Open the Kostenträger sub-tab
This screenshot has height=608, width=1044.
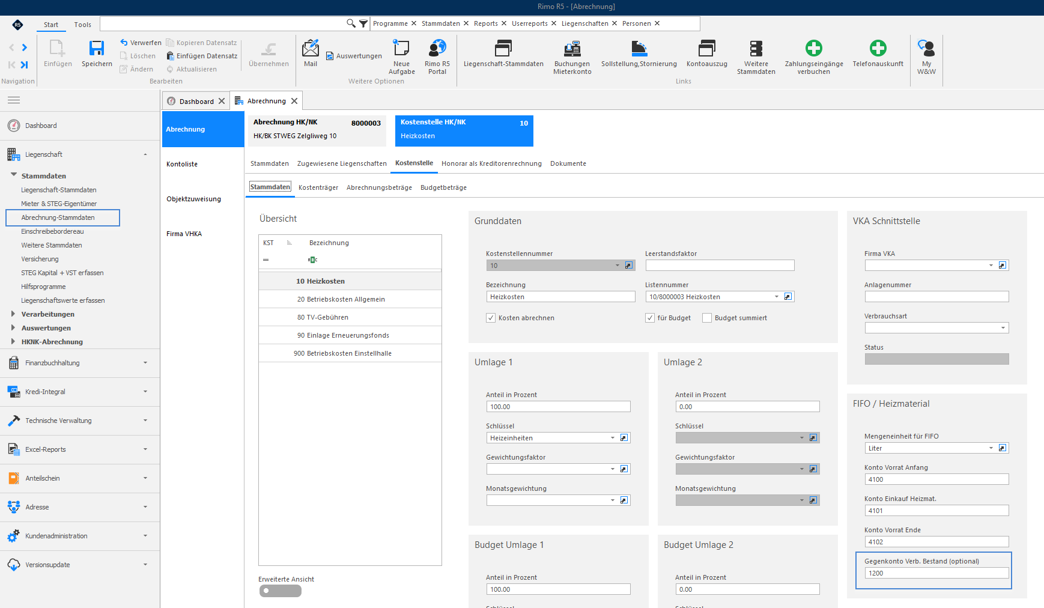pyautogui.click(x=318, y=187)
